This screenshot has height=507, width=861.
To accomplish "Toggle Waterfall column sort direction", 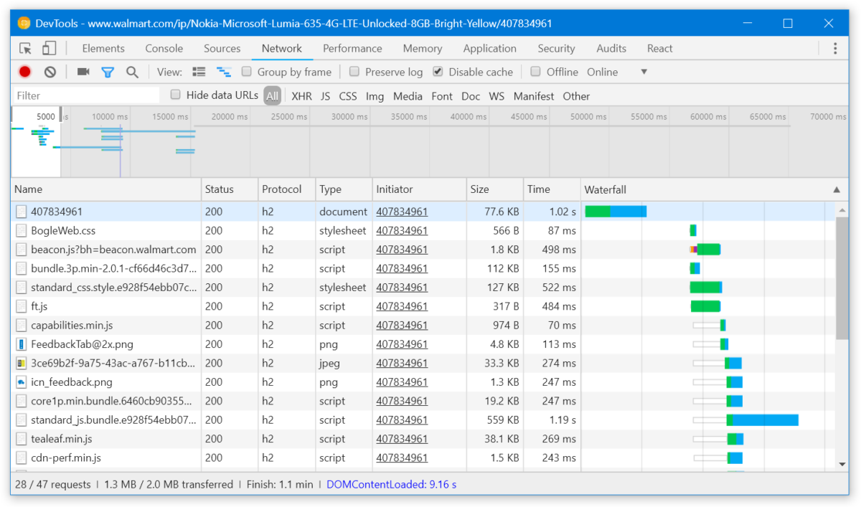I will point(836,189).
